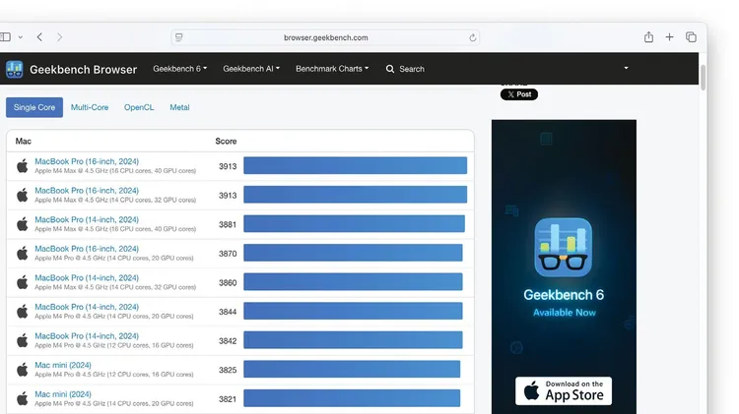
Task: Open the account dropdown caret in navbar
Action: coord(626,68)
